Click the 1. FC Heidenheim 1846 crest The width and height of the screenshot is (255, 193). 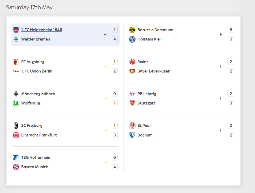[16, 30]
